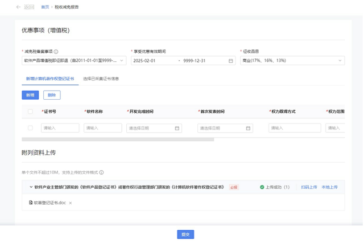This screenshot has height=241, width=364.
Task: Click the 提交 button
Action: coord(185,234)
